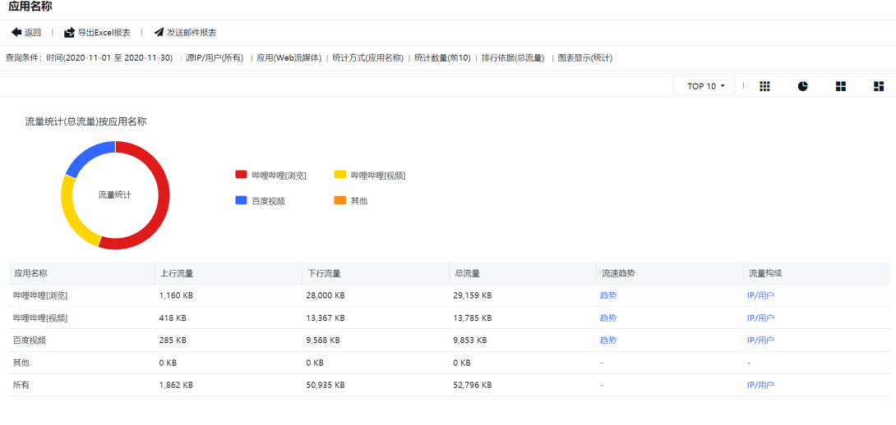Toggle 哔哩哔哩[浏览] red legend item
Screen dimensions: 896x425
(270, 175)
